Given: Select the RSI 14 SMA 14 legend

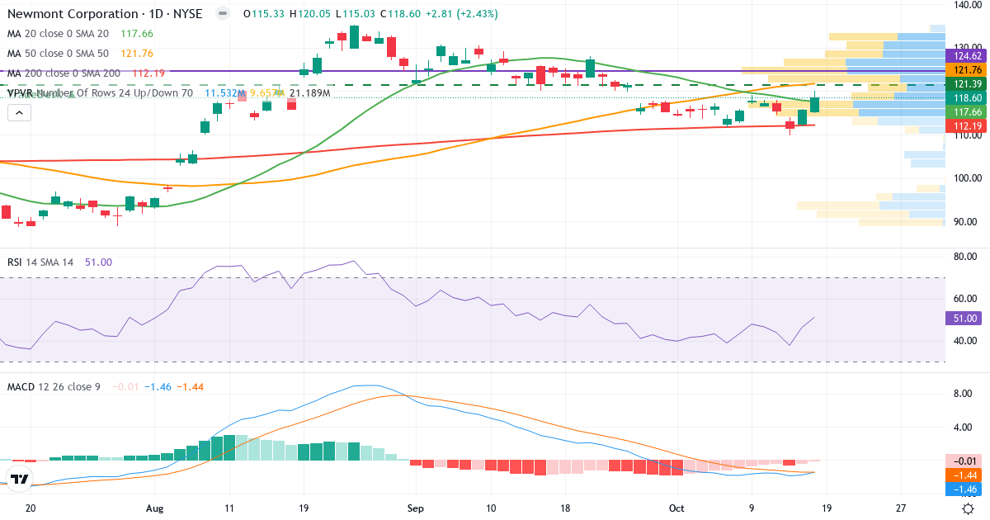Looking at the screenshot, I should point(40,262).
